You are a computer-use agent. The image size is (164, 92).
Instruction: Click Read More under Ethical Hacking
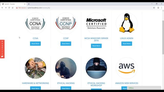(x=66, y=88)
